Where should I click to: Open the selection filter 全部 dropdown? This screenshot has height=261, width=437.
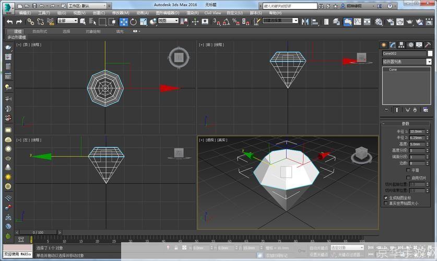pos(67,20)
